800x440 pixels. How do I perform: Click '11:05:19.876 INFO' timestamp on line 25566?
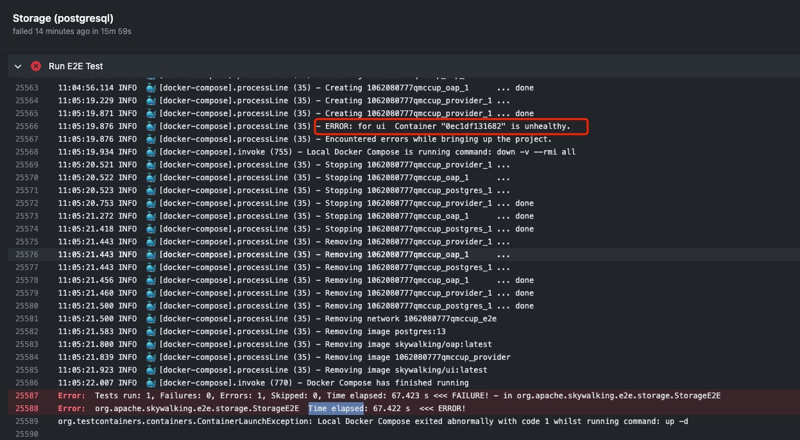click(97, 126)
